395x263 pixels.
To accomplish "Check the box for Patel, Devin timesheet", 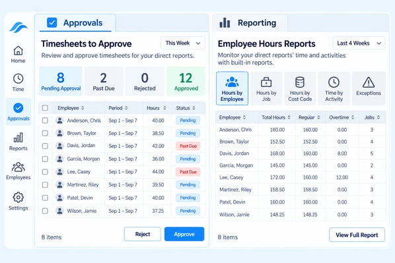I will pyautogui.click(x=45, y=198).
